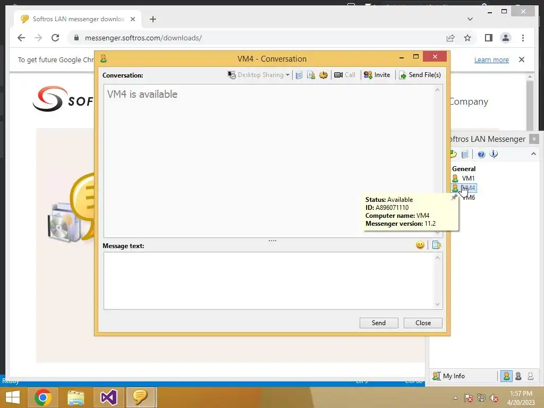Open the Chrome profile avatar
This screenshot has width=544, height=408.
tap(506, 38)
